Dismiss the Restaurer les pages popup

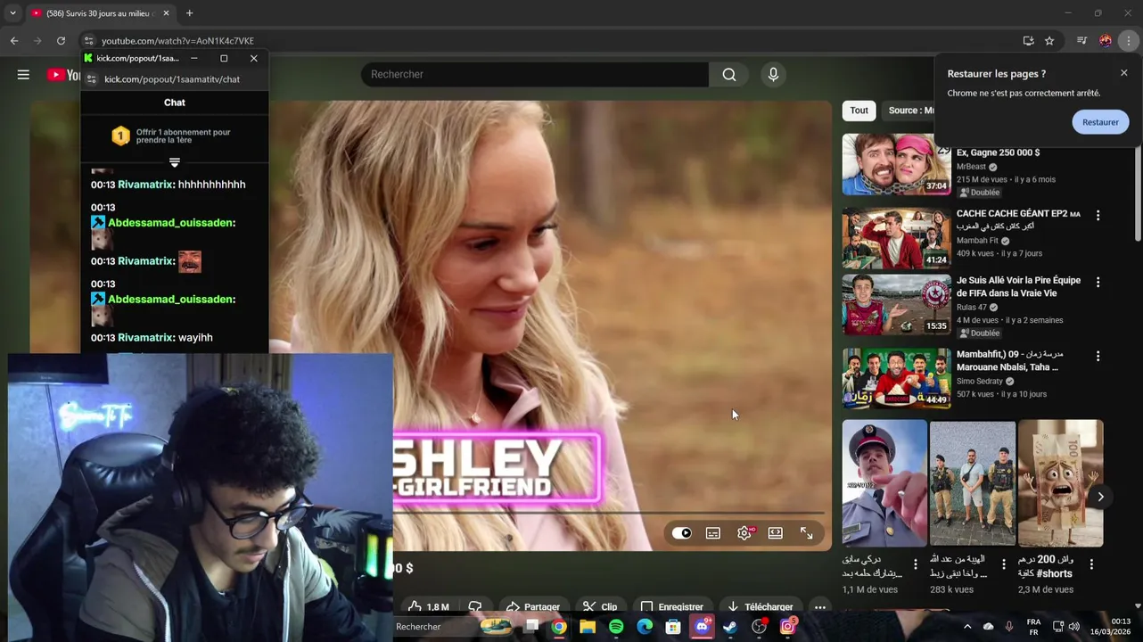click(x=1124, y=73)
